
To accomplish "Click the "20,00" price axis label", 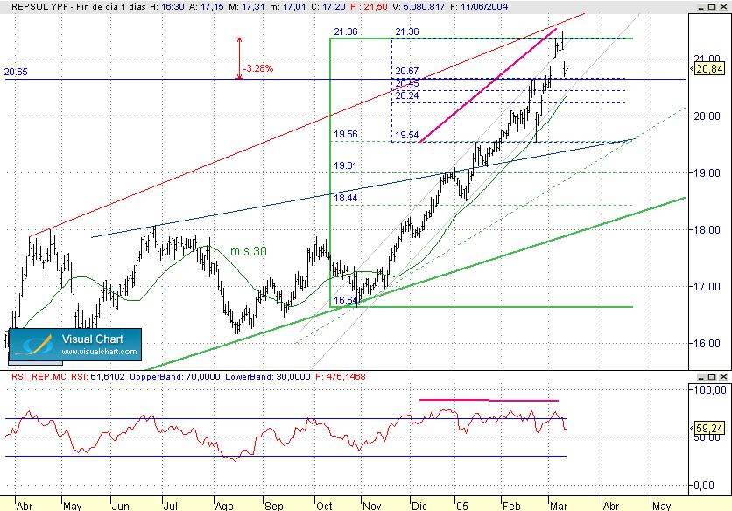I will coord(707,116).
